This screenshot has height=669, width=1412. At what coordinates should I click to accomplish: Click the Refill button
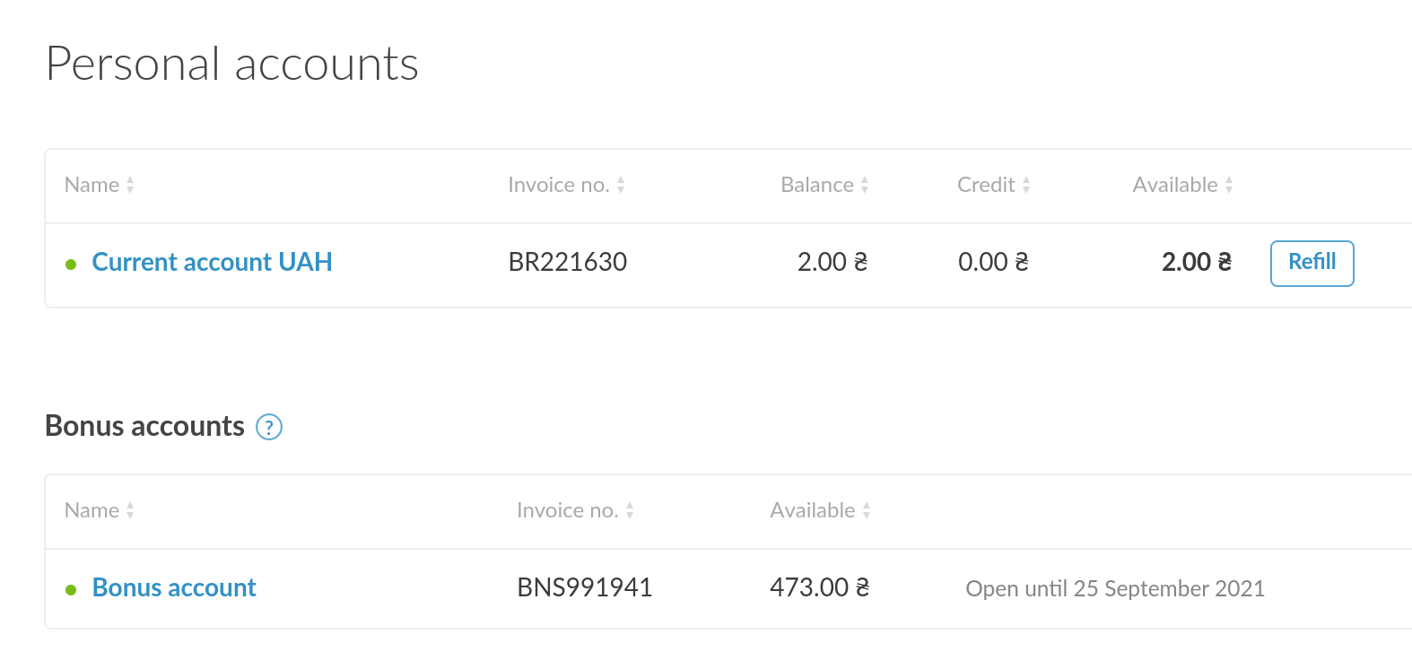coord(1312,263)
